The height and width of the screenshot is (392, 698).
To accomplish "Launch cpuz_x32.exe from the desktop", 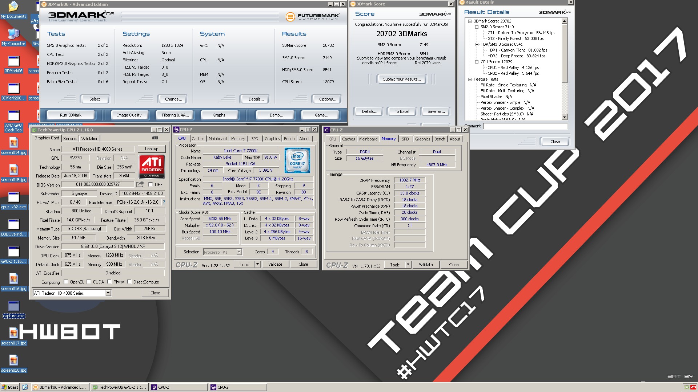I will tap(13, 200).
